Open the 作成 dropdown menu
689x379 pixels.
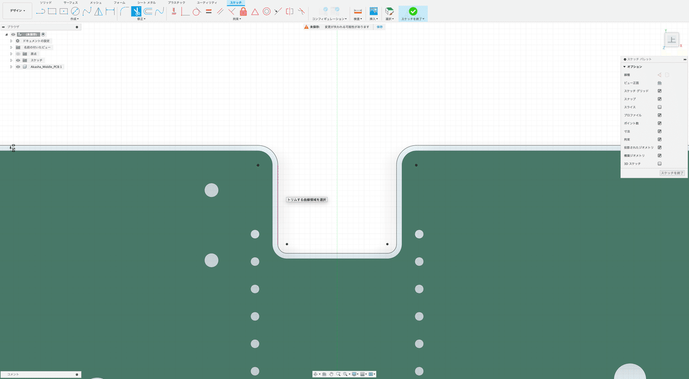[74, 19]
